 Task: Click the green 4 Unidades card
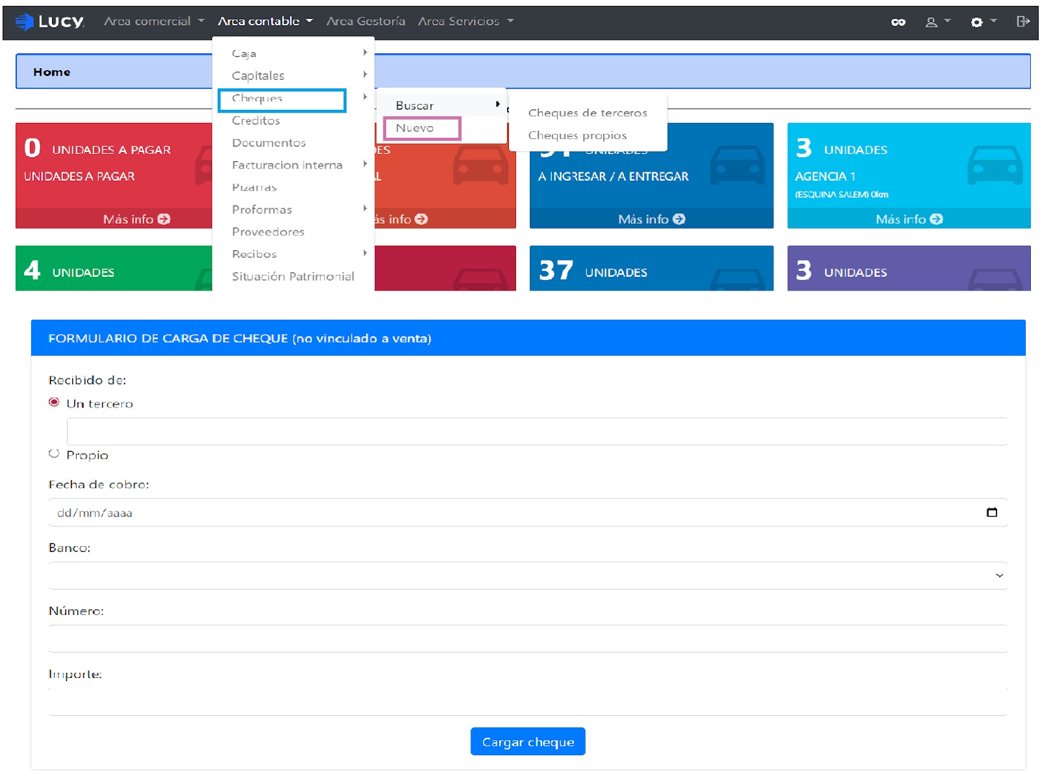click(114, 268)
